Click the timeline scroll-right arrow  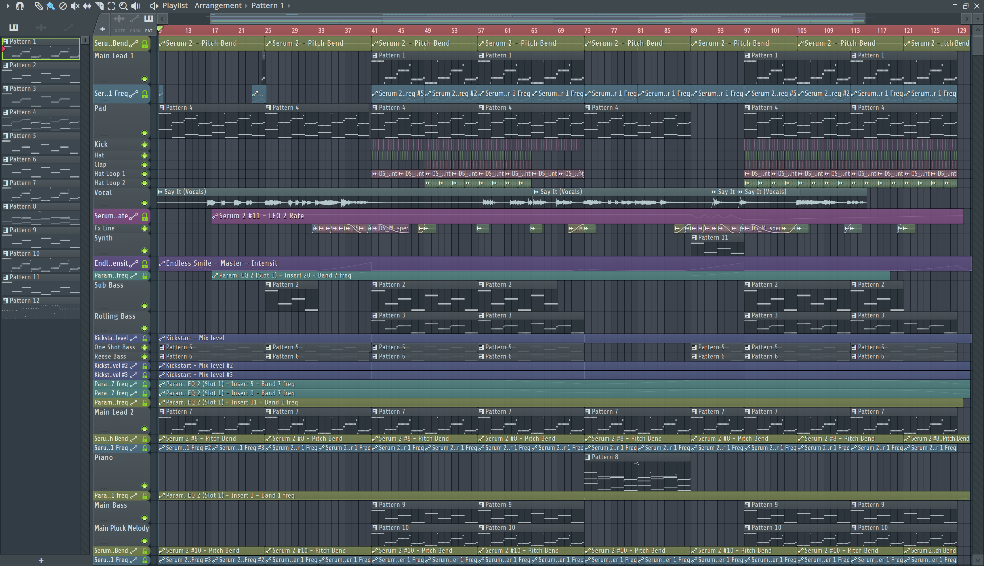tap(966, 18)
